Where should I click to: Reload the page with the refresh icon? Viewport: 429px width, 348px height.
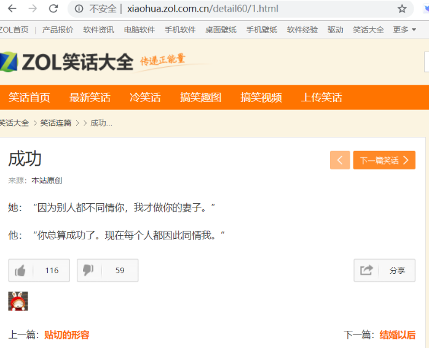[x=53, y=9]
